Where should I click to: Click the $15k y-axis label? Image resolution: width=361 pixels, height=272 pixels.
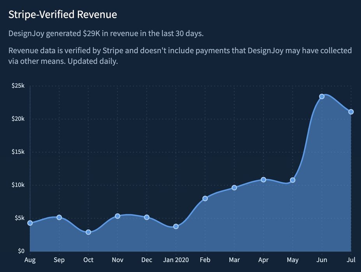click(x=18, y=152)
